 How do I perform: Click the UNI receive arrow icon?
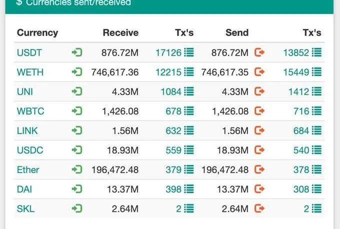coord(76,91)
